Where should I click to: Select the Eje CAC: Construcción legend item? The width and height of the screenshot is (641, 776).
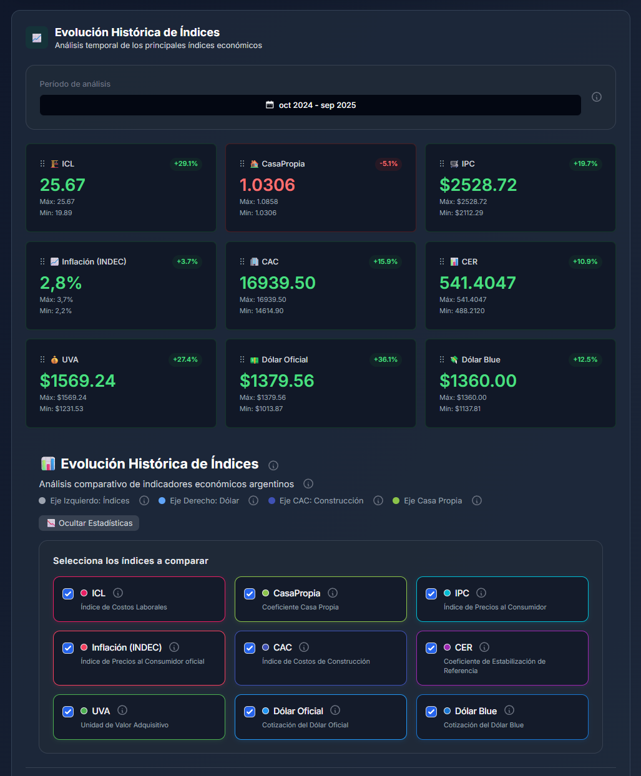[x=316, y=500]
